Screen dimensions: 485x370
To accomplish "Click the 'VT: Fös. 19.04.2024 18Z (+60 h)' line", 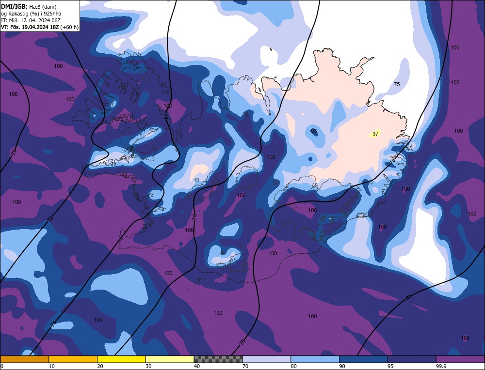I will (40, 27).
